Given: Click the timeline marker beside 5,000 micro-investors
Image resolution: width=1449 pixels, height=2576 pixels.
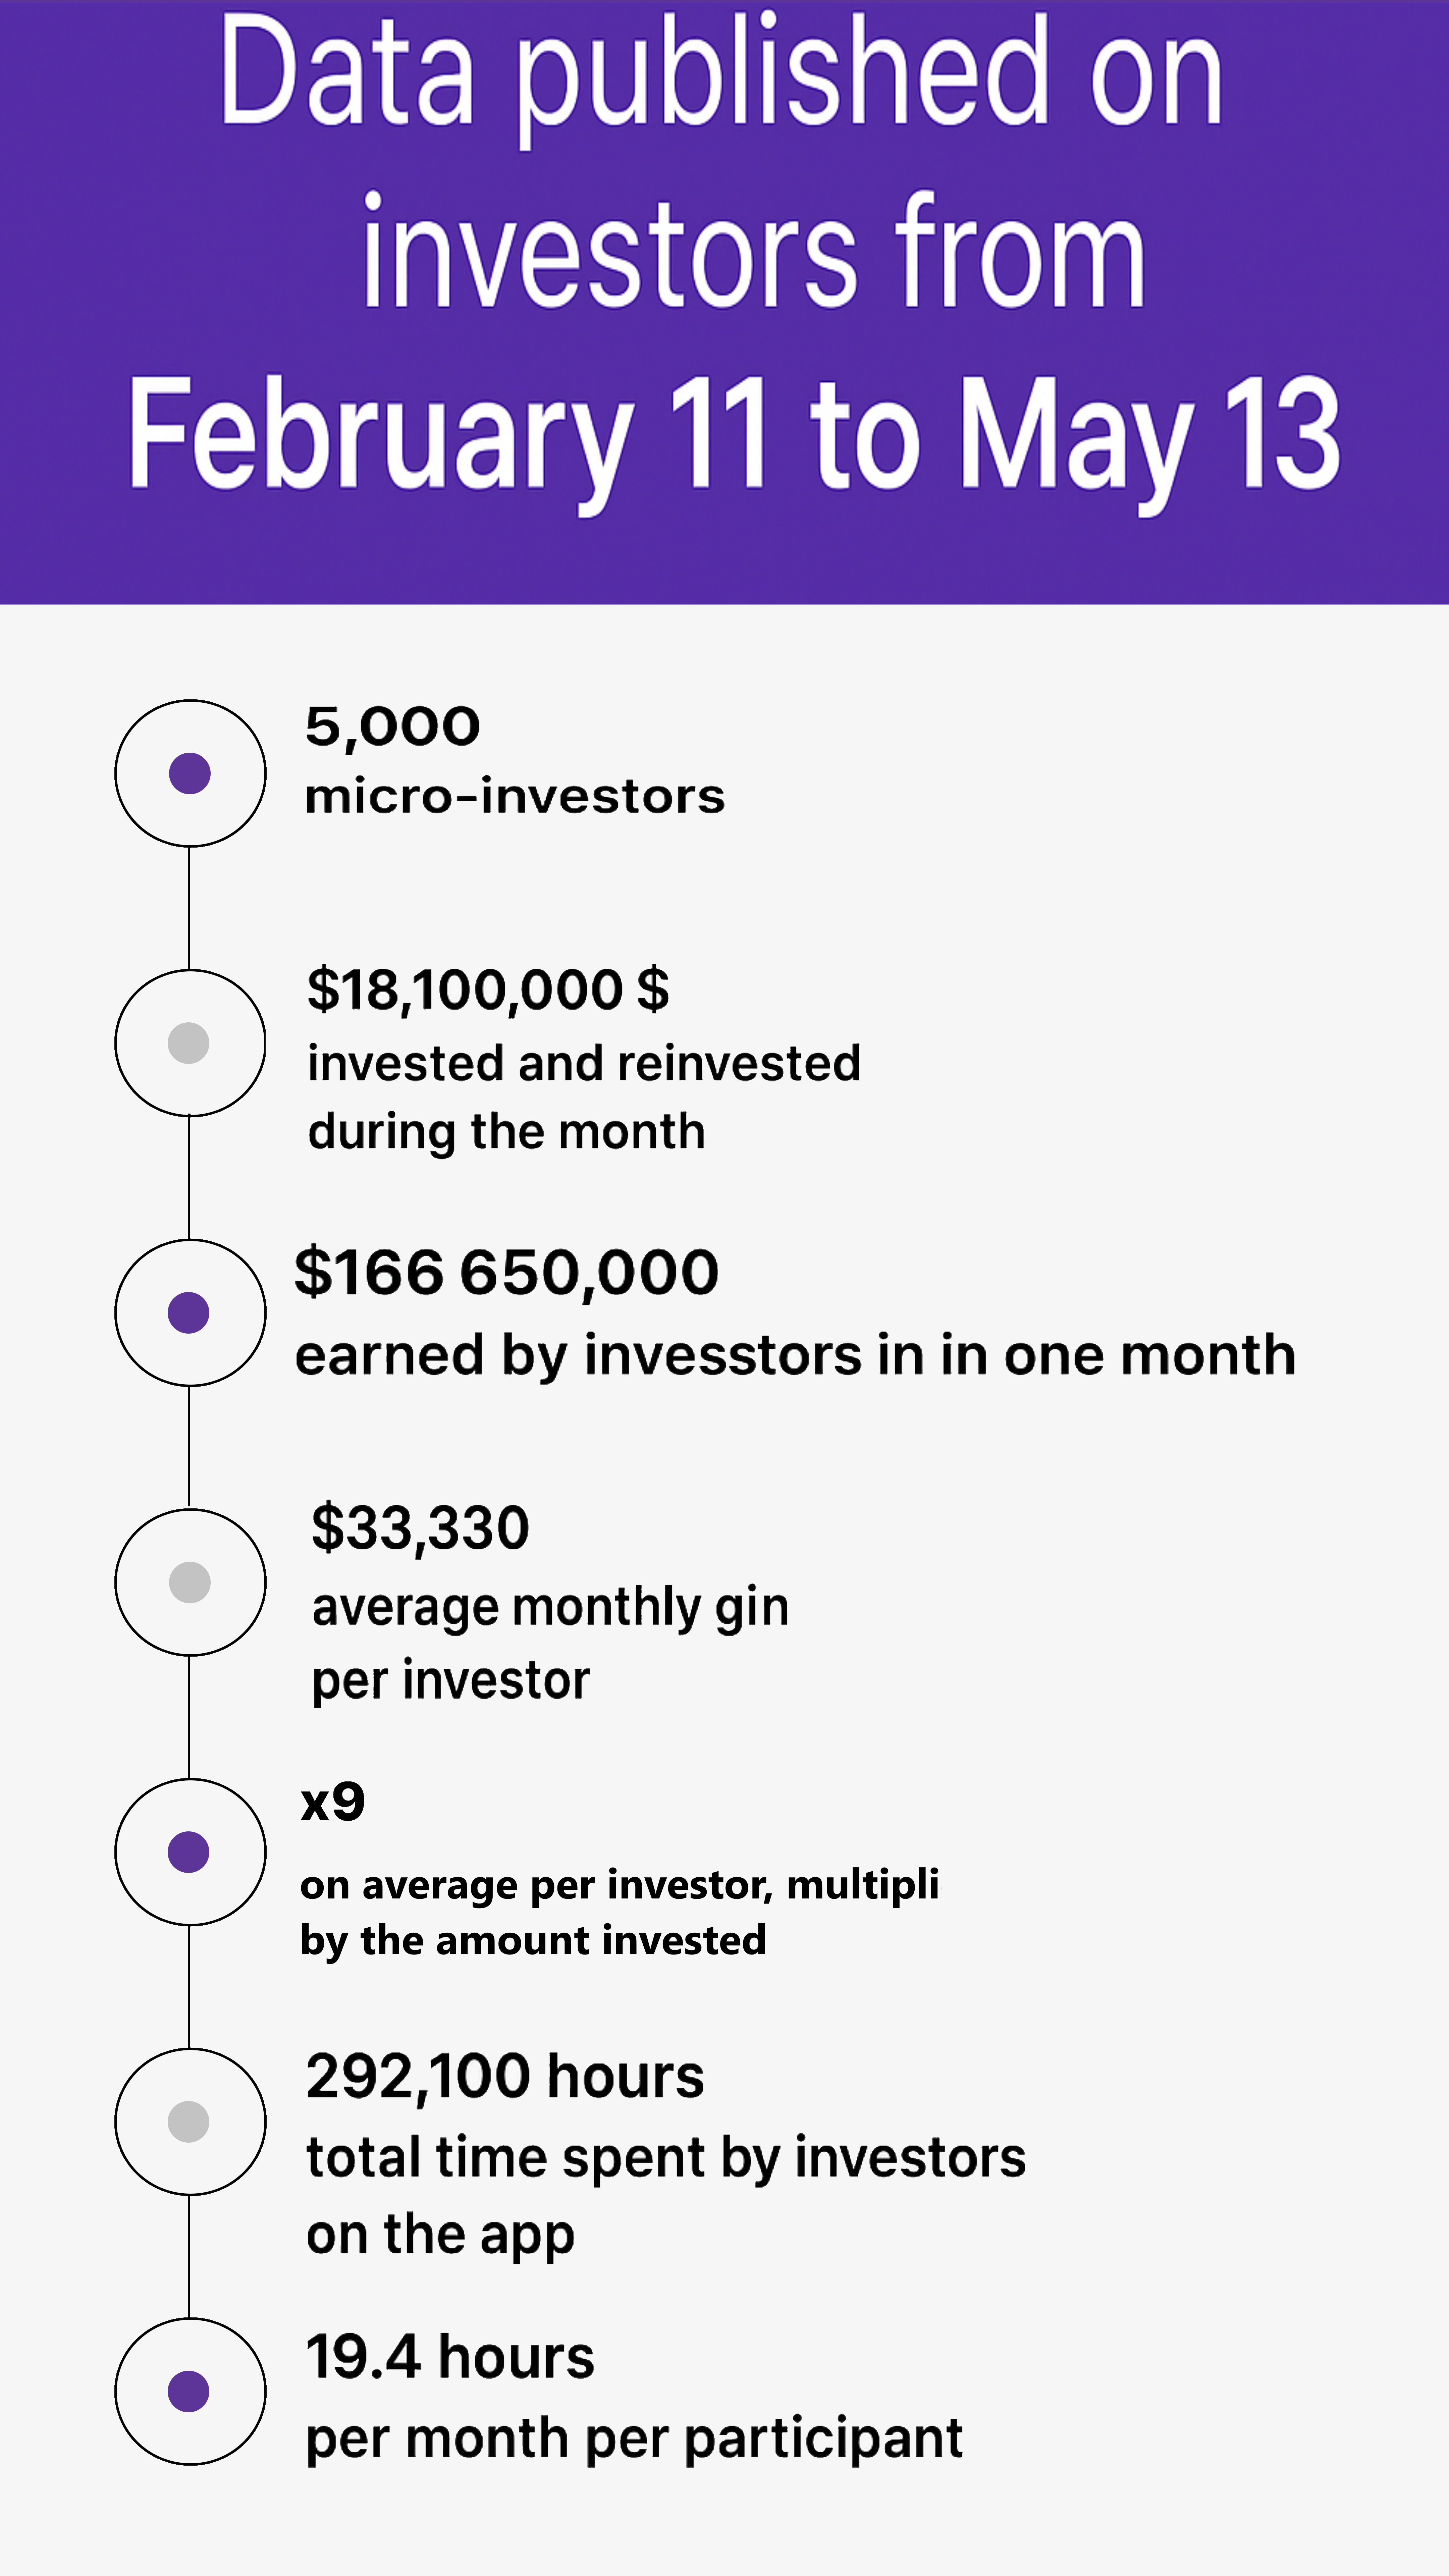Looking at the screenshot, I should pos(190,773).
